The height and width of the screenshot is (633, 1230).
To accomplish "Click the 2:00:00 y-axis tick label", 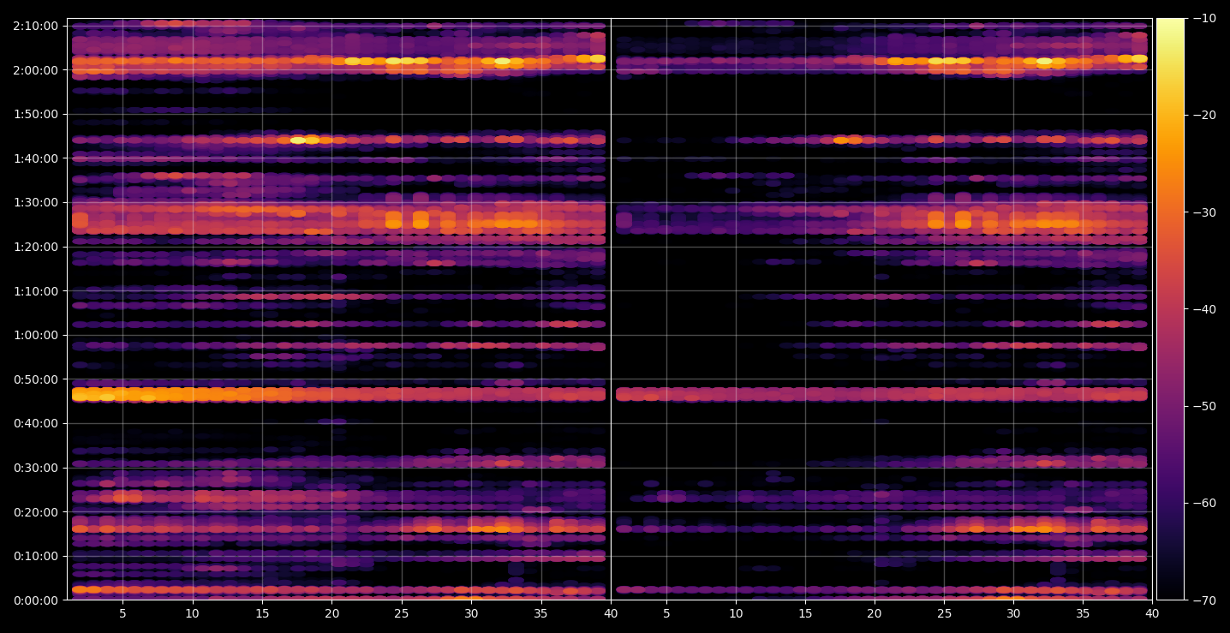I will [35, 70].
